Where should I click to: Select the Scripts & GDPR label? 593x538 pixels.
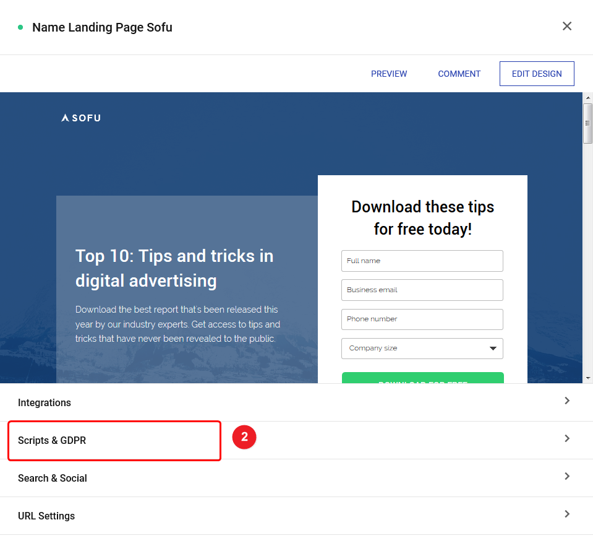point(52,440)
